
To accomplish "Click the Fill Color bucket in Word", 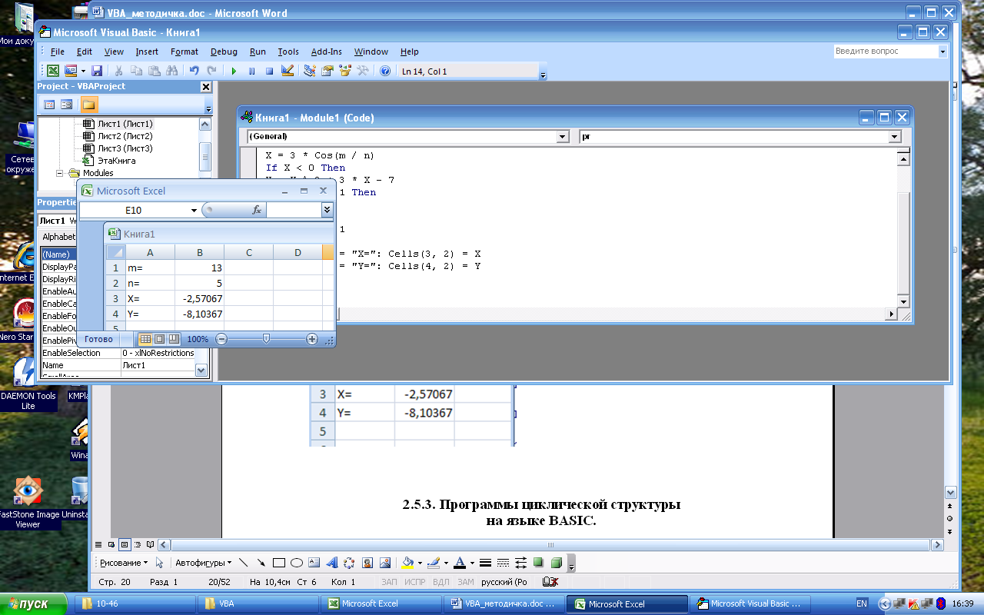I will pos(407,563).
